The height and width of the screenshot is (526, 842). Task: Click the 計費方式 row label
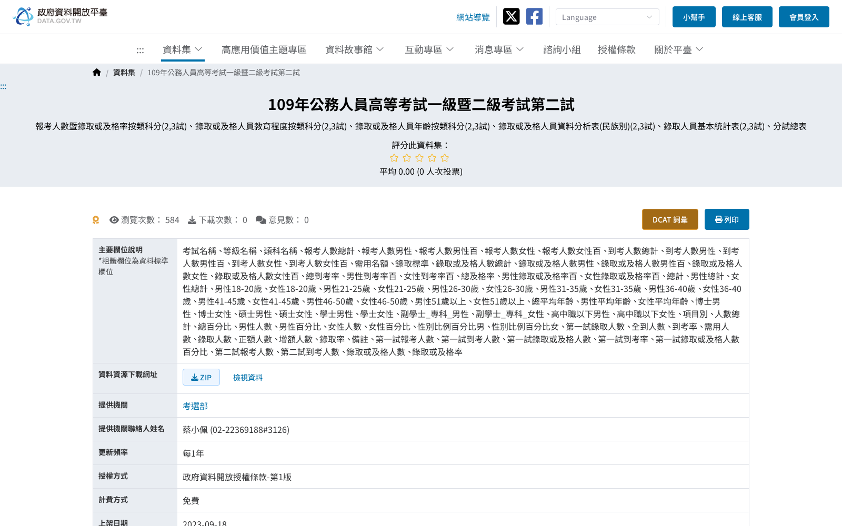[x=113, y=500]
